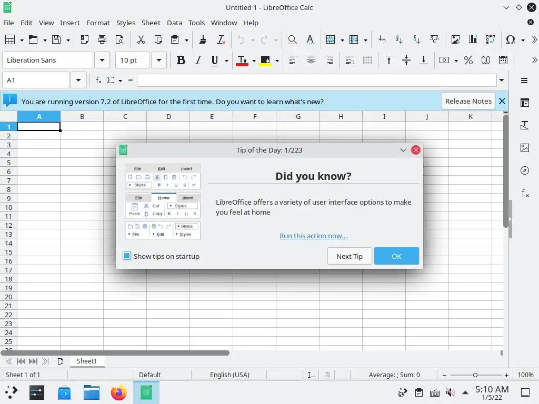
Task: Click the Sort Ascending icon
Action: tap(399, 39)
